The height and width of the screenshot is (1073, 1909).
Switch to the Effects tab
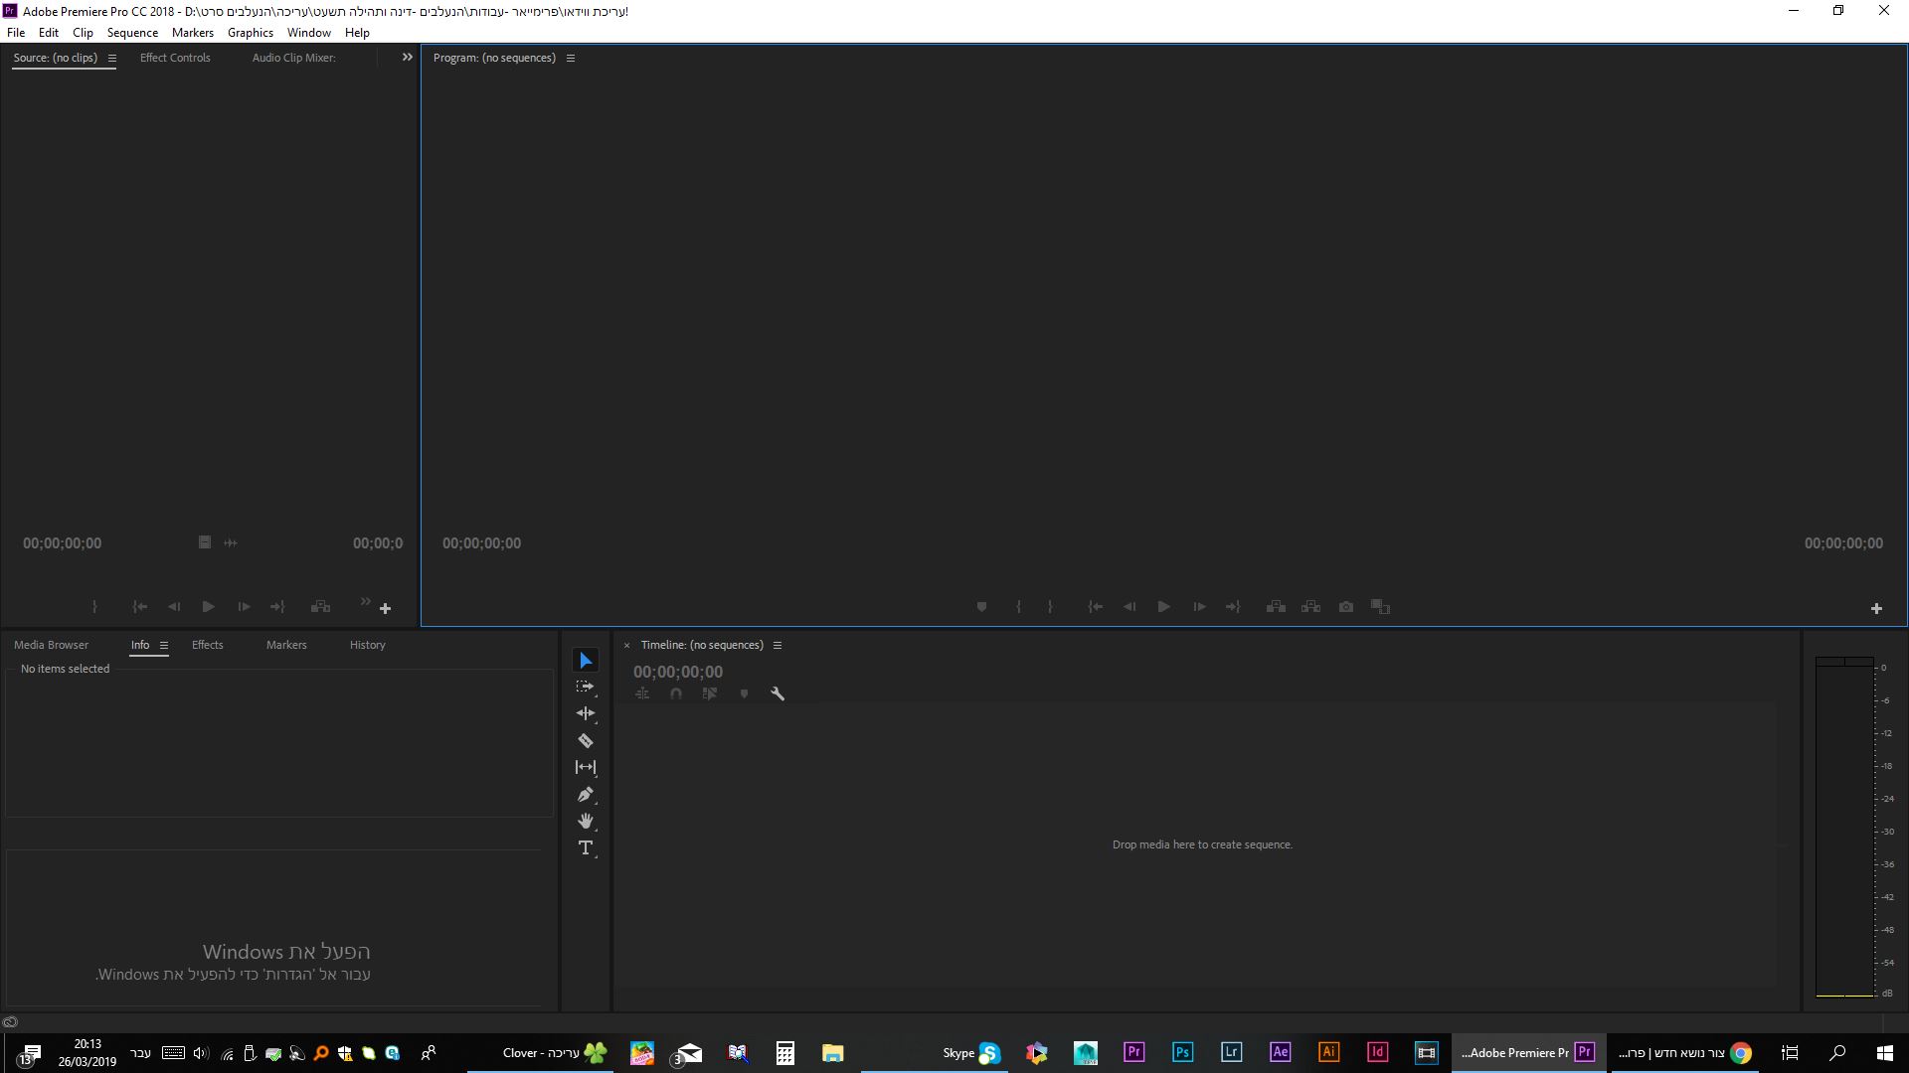tap(207, 645)
